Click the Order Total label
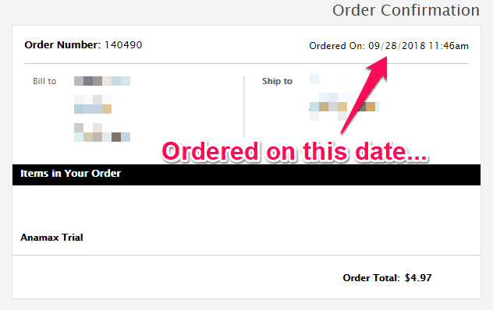Viewport: 493px width, 310px height. 371,278
